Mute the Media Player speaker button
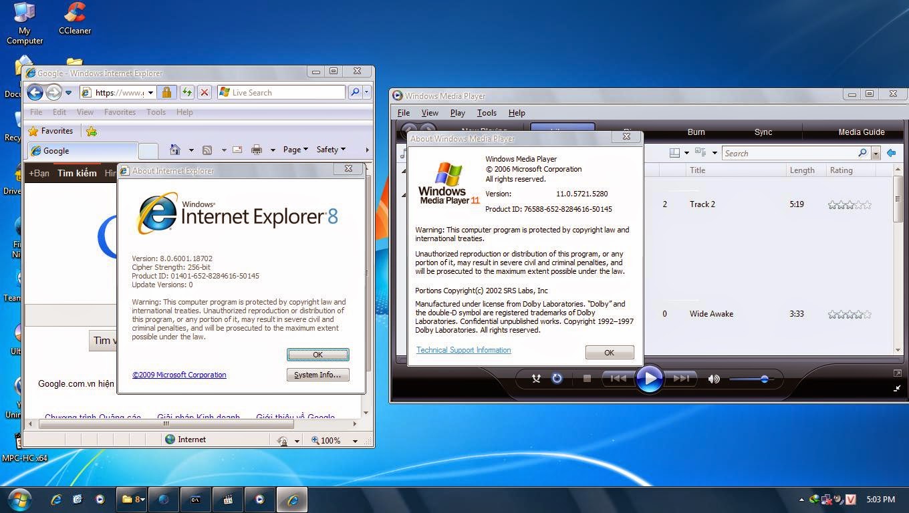Viewport: 909px width, 513px height. [714, 379]
